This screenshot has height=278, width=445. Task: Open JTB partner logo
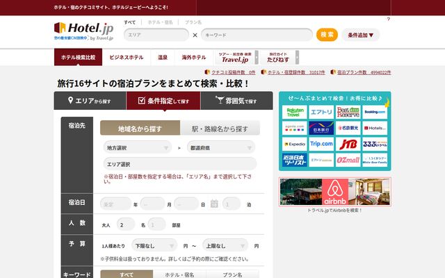pyautogui.click(x=348, y=144)
